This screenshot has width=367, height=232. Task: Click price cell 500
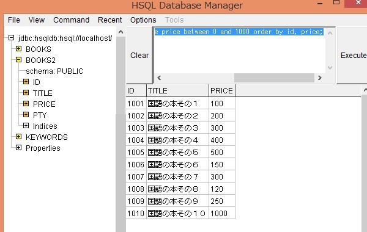click(x=222, y=153)
